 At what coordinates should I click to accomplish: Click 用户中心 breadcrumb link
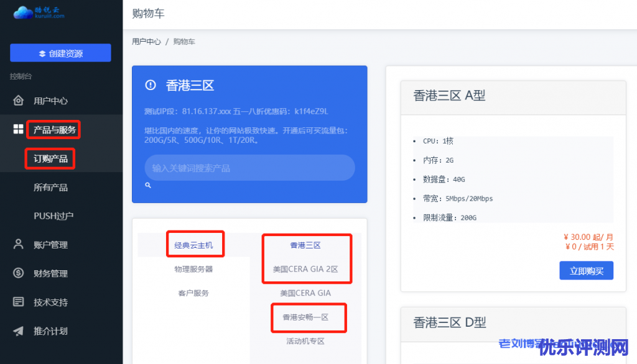click(146, 42)
